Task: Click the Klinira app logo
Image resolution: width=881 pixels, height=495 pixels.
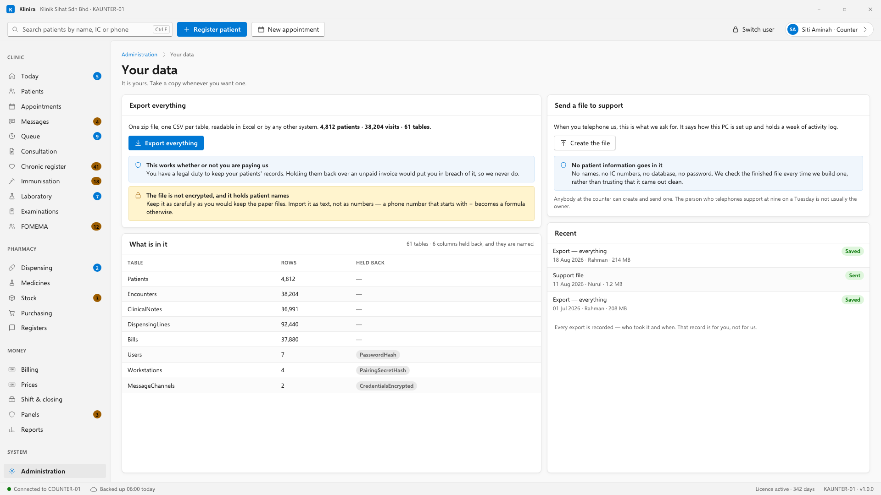Action: (x=11, y=9)
